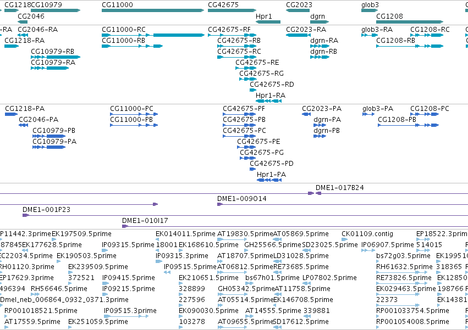
Task: Open the GH25566.5prime EST label
Action: (273, 245)
